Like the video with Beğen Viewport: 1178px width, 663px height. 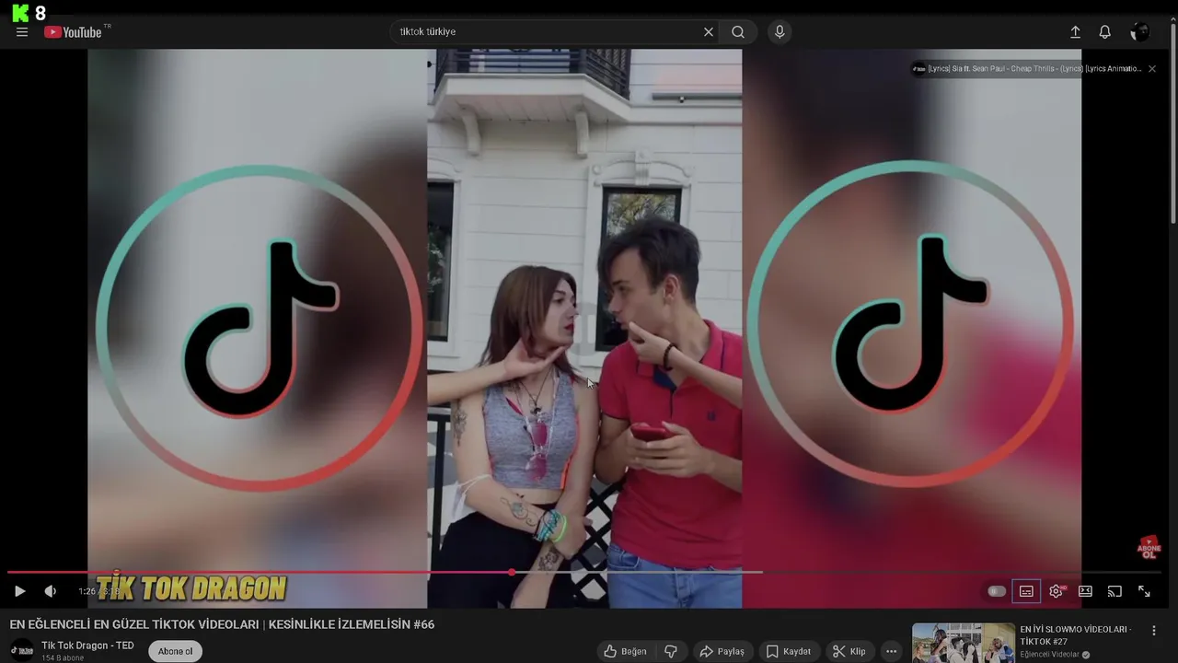click(625, 651)
